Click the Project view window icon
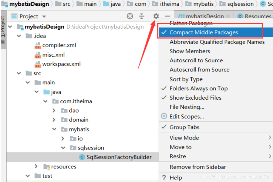 point(14,16)
